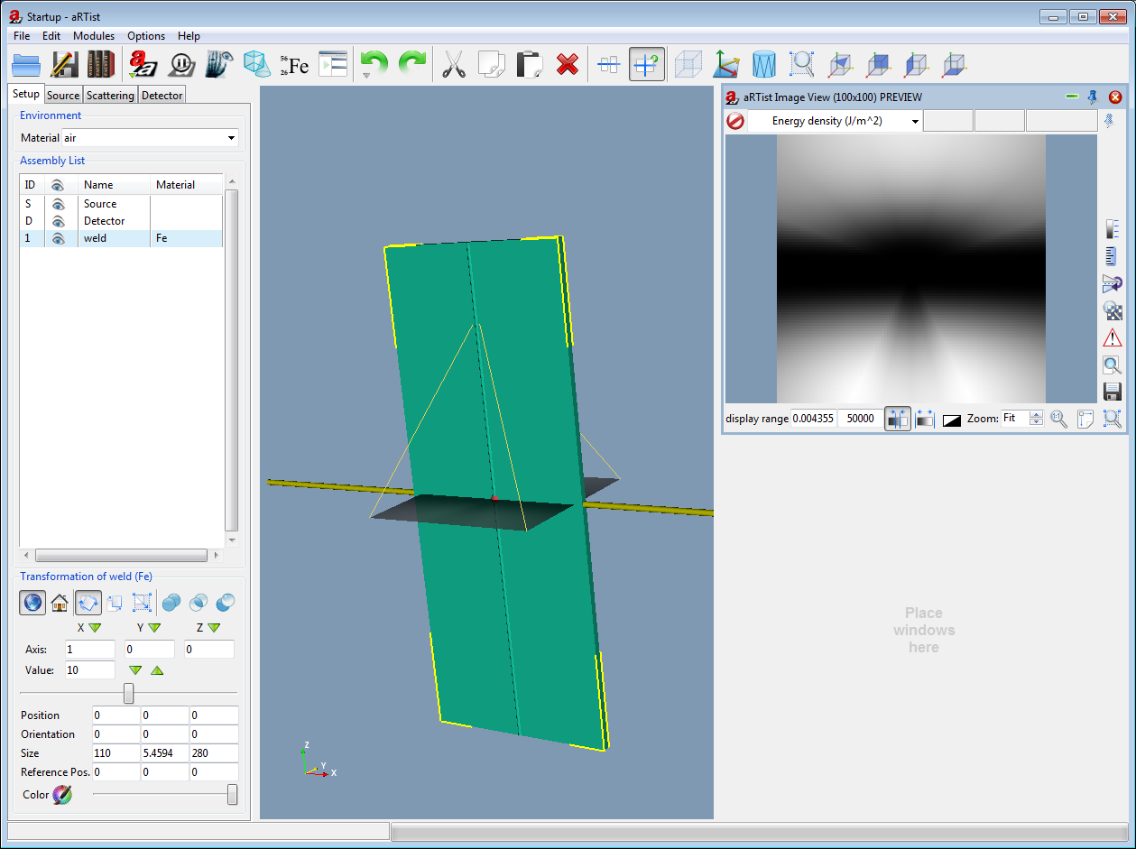Click the 1:1 zoom magnifier icon
Image resolution: width=1136 pixels, height=849 pixels.
(x=1058, y=419)
